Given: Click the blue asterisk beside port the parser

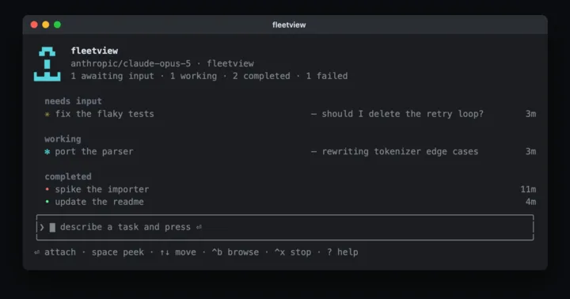Looking at the screenshot, I should (47, 152).
